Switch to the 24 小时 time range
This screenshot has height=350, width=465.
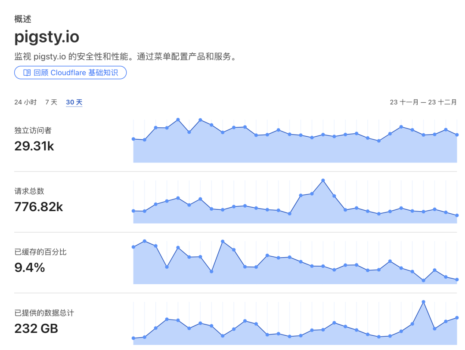pos(25,102)
